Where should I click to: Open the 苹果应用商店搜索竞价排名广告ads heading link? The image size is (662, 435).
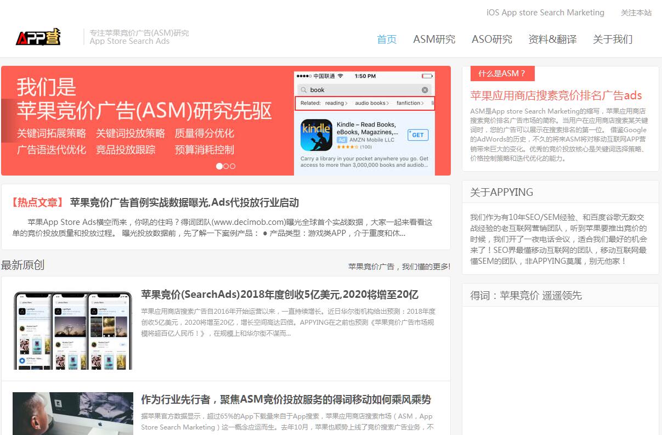tap(556, 95)
